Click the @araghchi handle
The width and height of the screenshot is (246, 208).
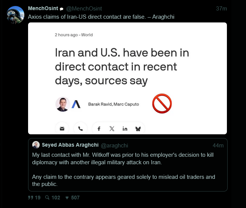pos(114,145)
